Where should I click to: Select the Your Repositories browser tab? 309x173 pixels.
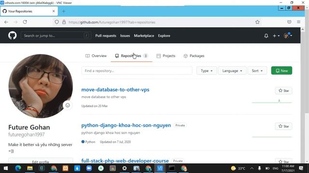(29, 11)
